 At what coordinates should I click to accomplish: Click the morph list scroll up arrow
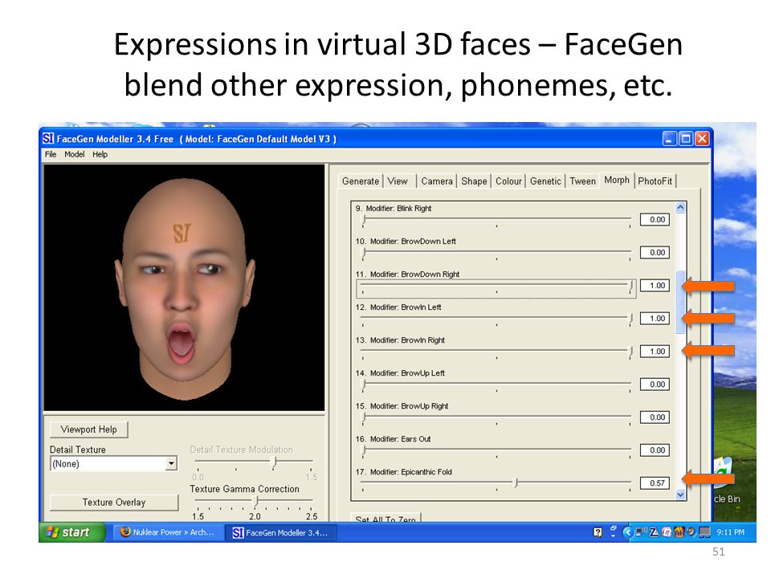coord(680,207)
